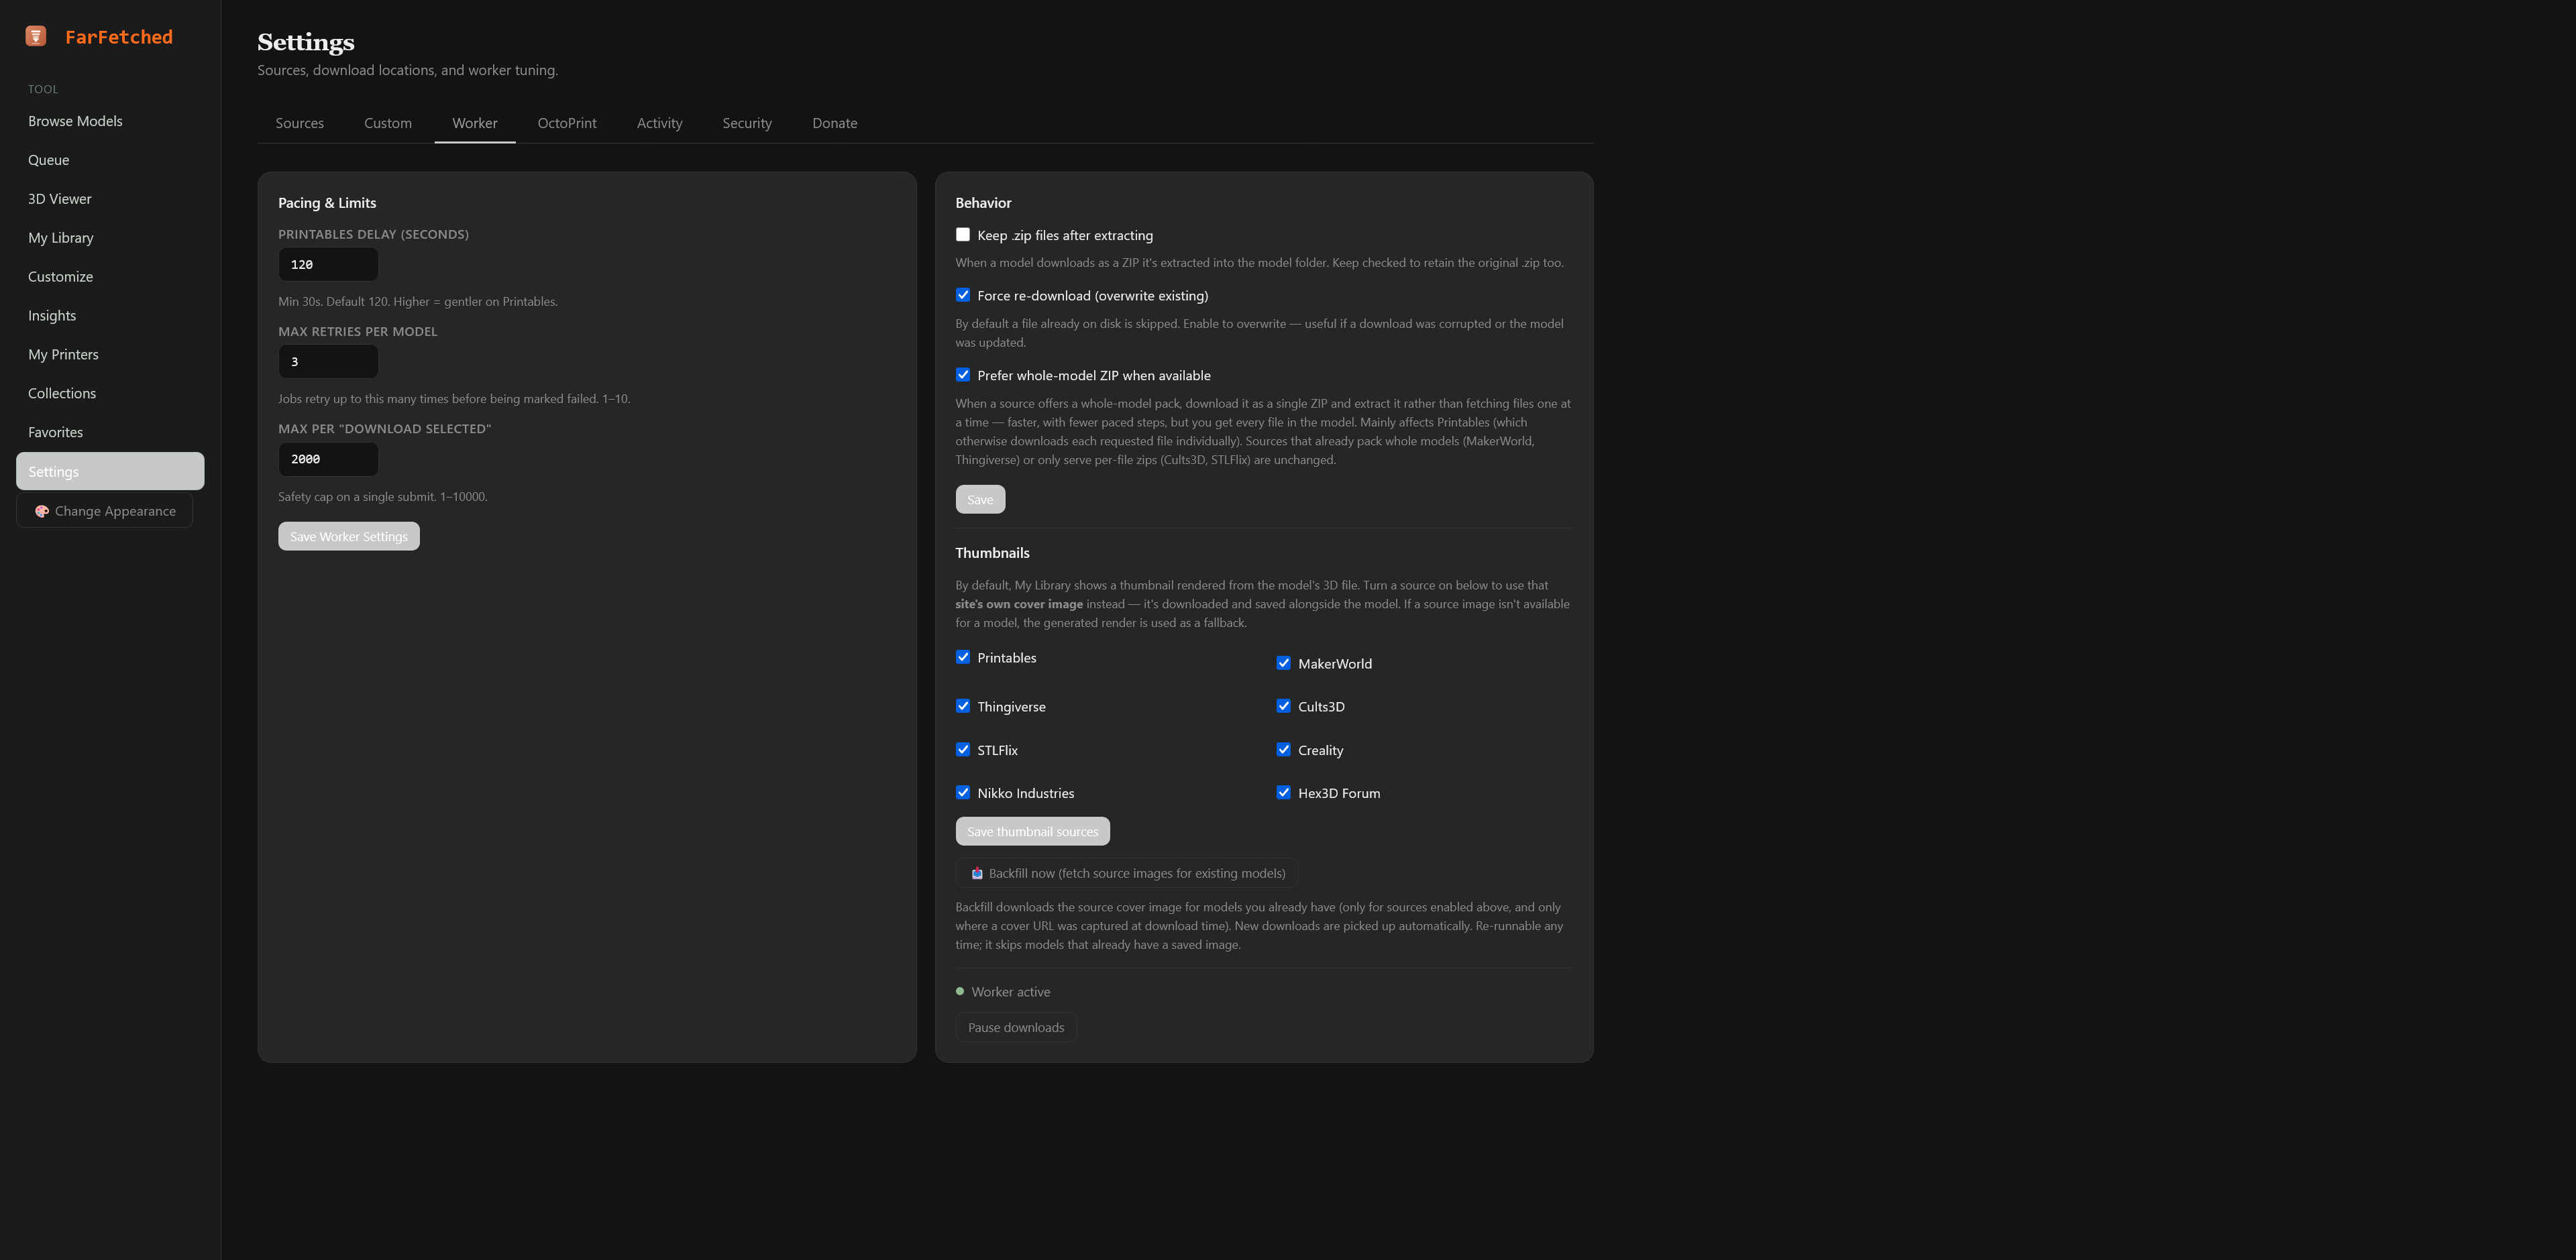Toggle the Cults3D thumbnail checkbox
This screenshot has width=2576, height=1260.
click(1284, 706)
